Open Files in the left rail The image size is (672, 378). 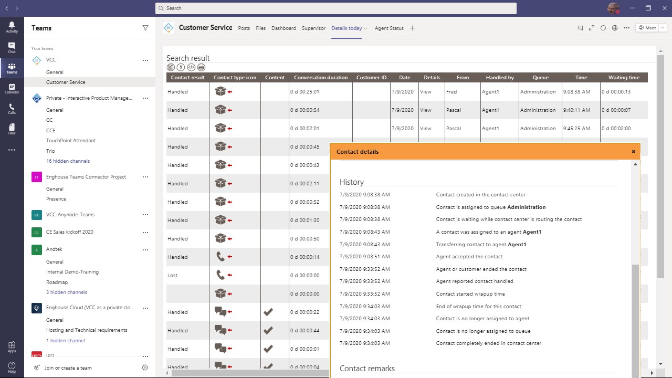(x=12, y=129)
